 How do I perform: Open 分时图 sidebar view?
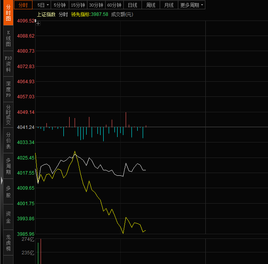(8, 13)
